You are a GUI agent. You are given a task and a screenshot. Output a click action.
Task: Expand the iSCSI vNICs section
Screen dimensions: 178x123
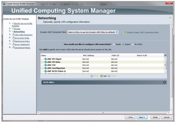click(164, 82)
